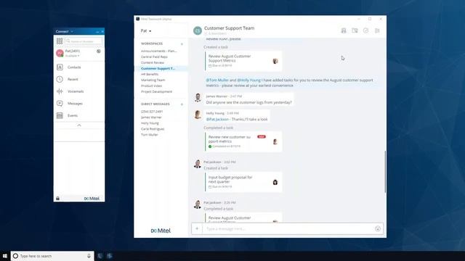Open the tasks checkmark icon in the header
The width and height of the screenshot is (465, 261).
click(x=365, y=30)
